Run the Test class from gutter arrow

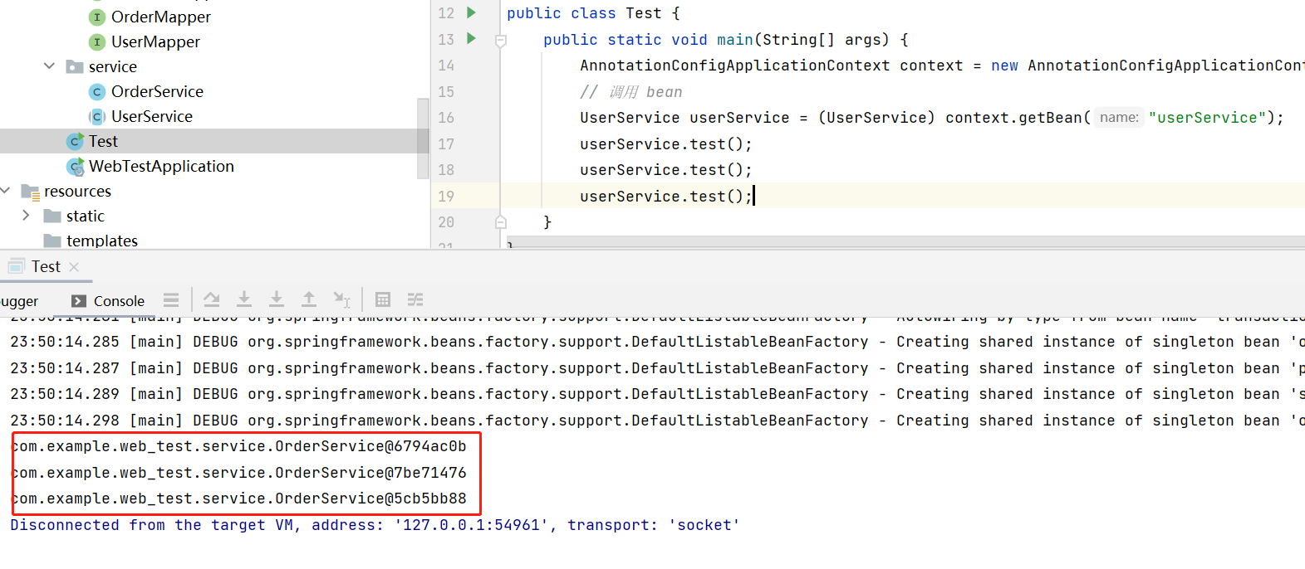471,12
